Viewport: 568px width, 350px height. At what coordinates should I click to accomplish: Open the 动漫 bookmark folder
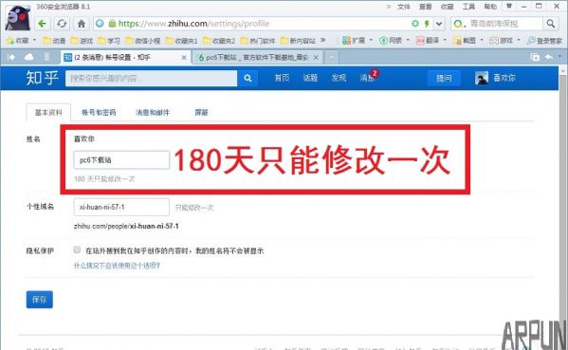click(x=54, y=41)
